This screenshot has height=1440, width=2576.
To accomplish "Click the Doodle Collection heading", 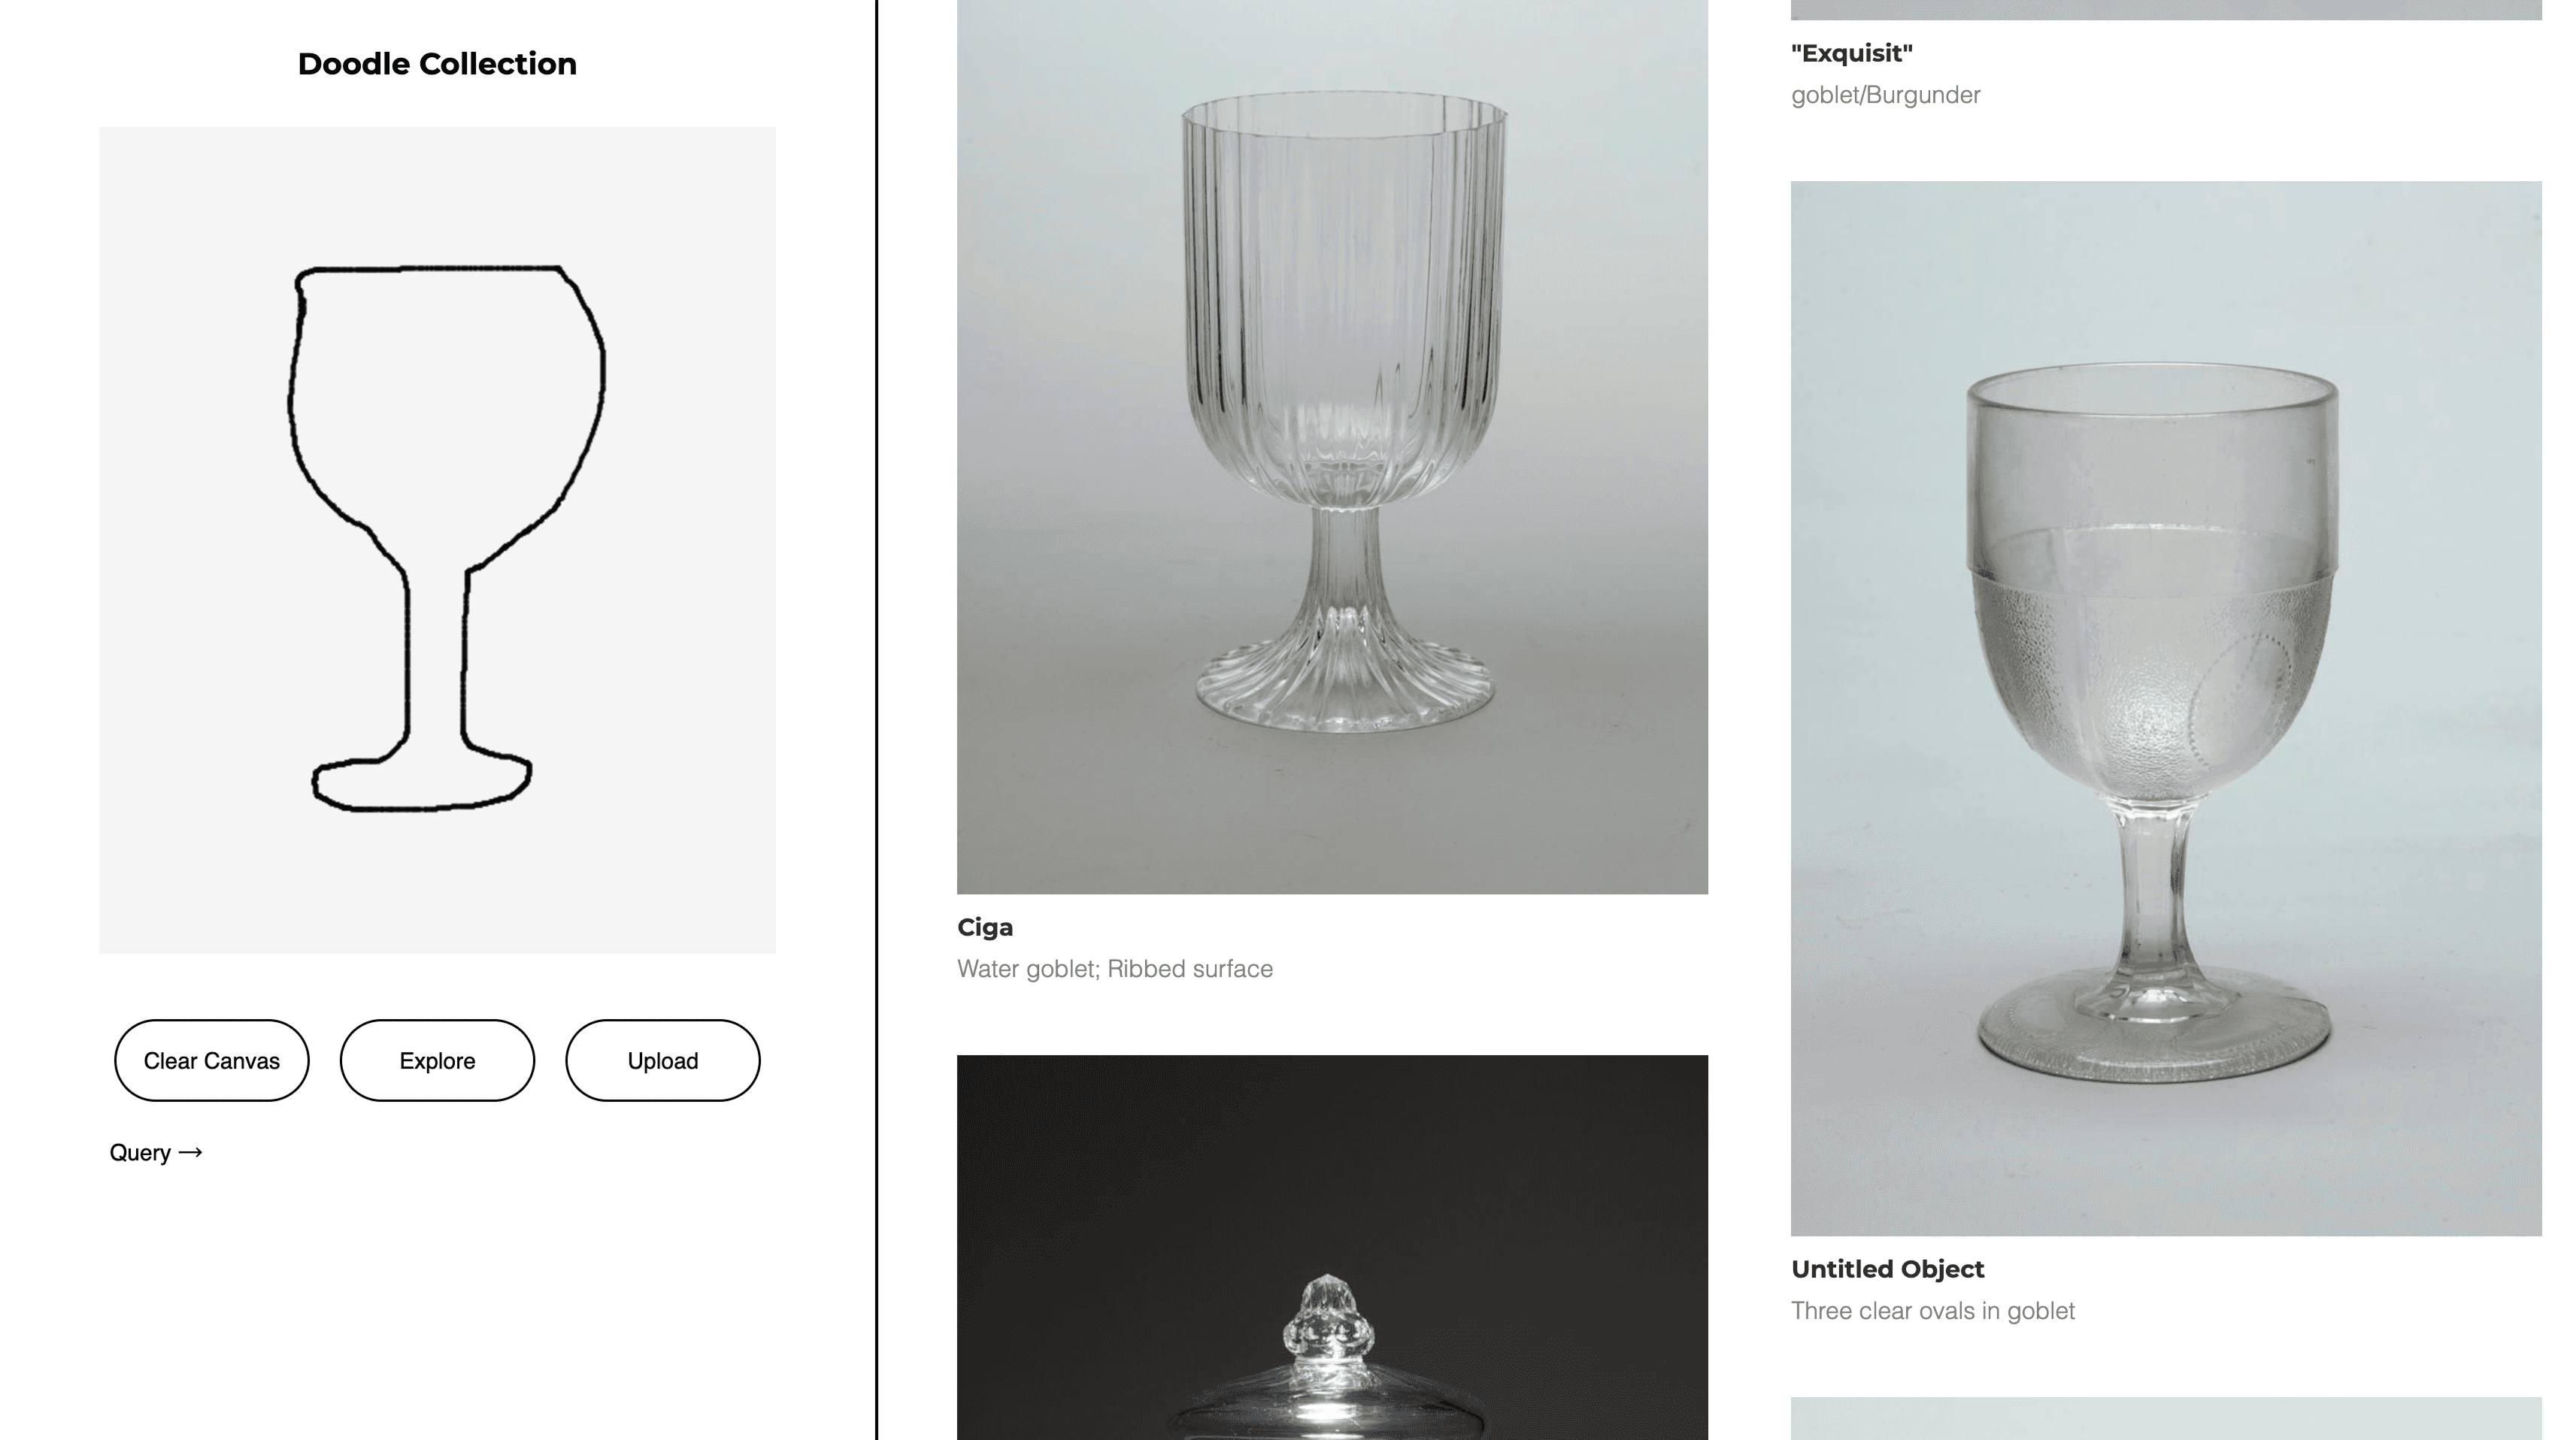I will 437,64.
